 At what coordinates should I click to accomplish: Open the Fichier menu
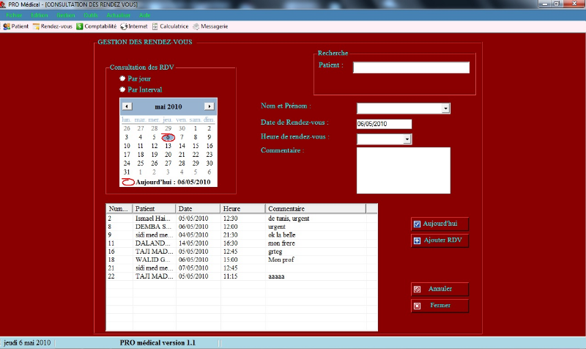click(13, 15)
